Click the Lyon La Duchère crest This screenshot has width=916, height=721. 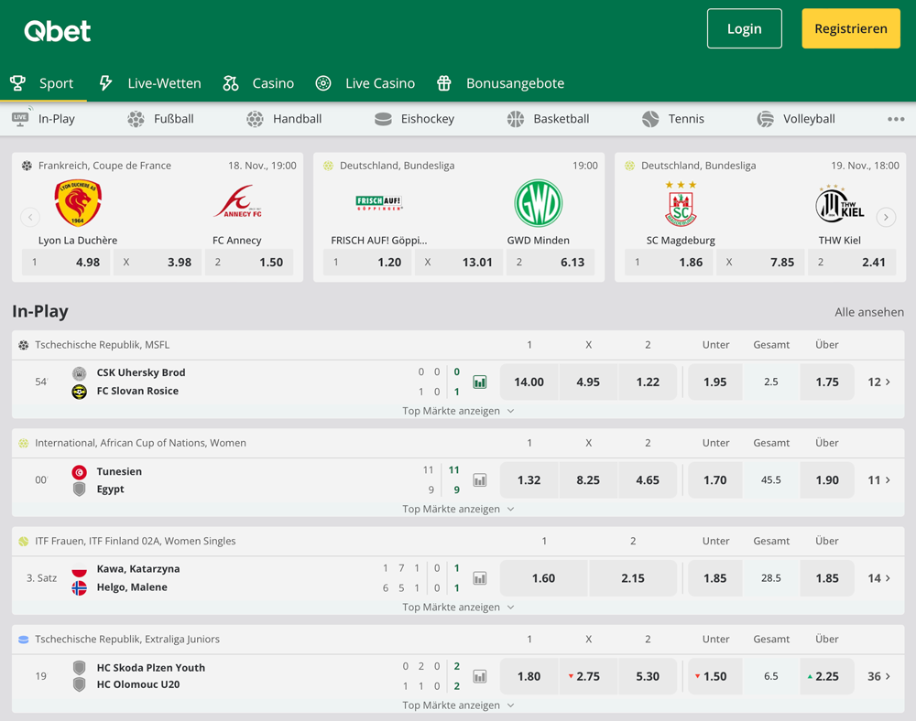tap(78, 202)
